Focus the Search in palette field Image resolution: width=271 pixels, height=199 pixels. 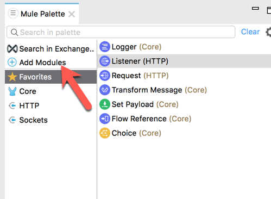tap(121, 32)
